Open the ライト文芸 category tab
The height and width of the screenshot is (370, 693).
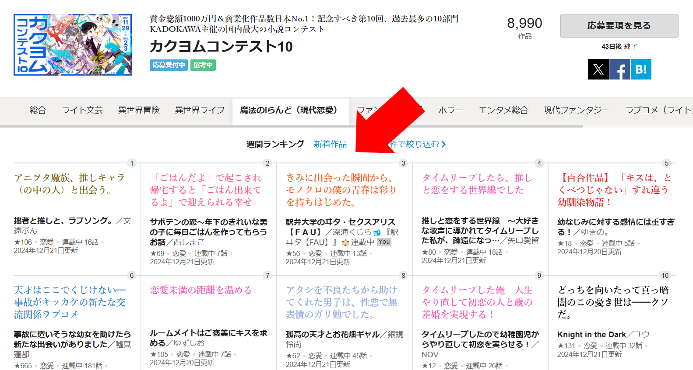[82, 110]
